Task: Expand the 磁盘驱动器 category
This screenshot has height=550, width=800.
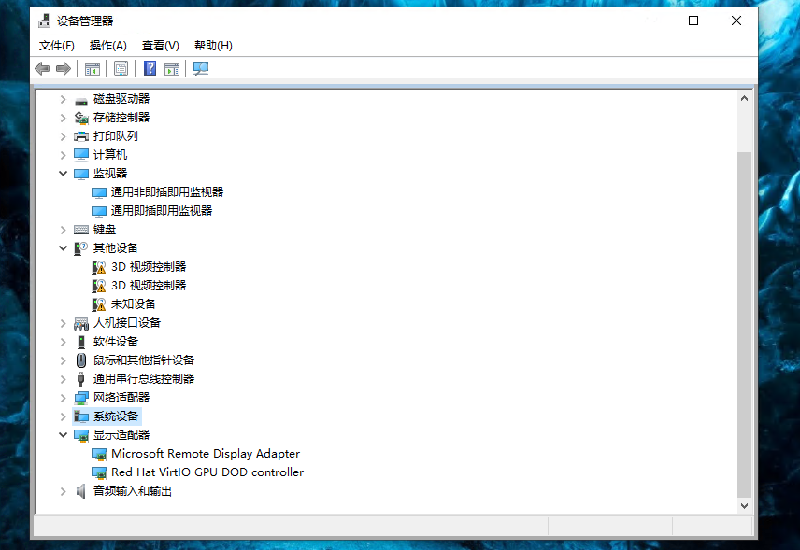Action: (64, 99)
